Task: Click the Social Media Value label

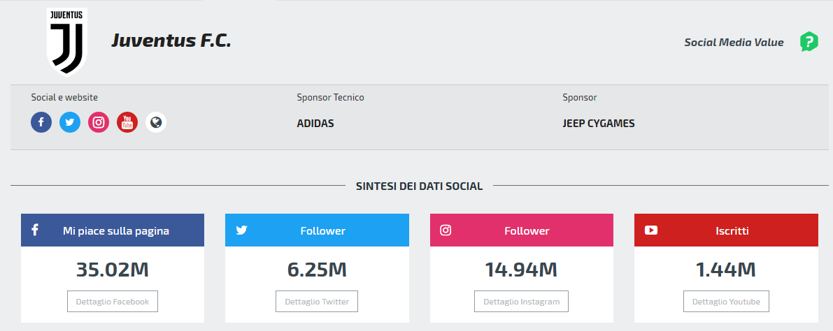Action: tap(734, 43)
